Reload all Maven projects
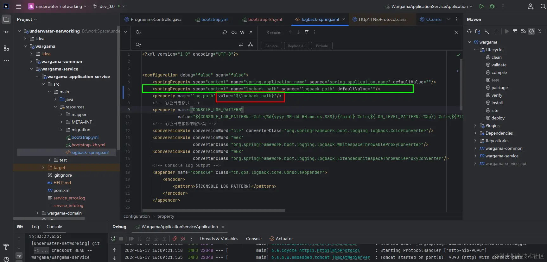This screenshot has width=547, height=262. click(469, 31)
